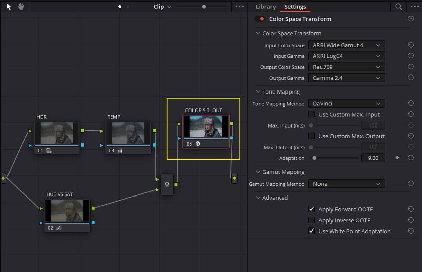Open the Gamut Mapping Method dropdown
Image resolution: width=422 pixels, height=272 pixels.
pos(346,184)
